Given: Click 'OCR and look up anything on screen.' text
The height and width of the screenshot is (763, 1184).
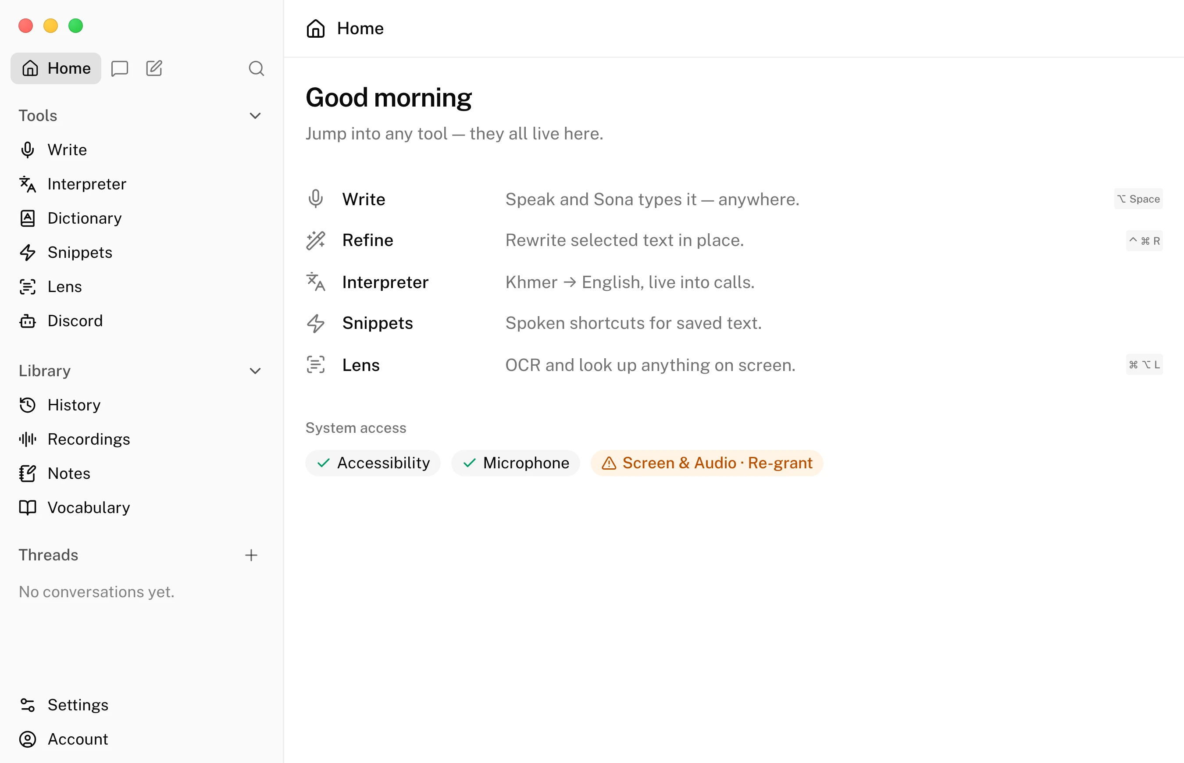Looking at the screenshot, I should (650, 365).
